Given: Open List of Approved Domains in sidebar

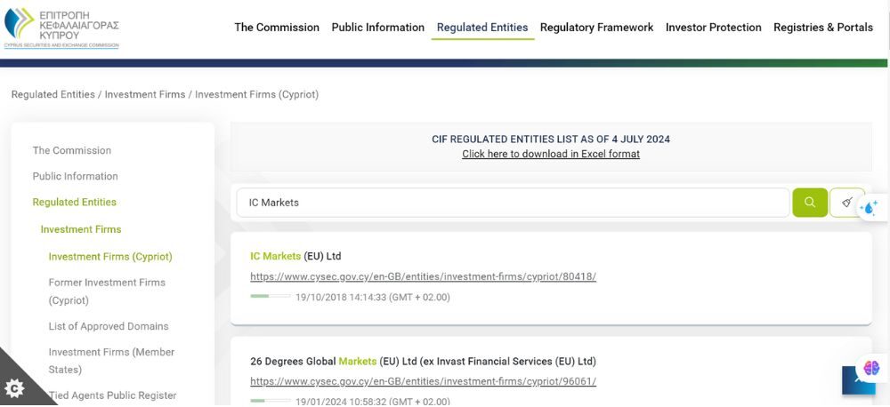Looking at the screenshot, I should [108, 326].
